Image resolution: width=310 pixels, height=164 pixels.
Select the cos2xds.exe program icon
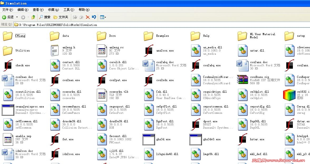tap(149, 80)
